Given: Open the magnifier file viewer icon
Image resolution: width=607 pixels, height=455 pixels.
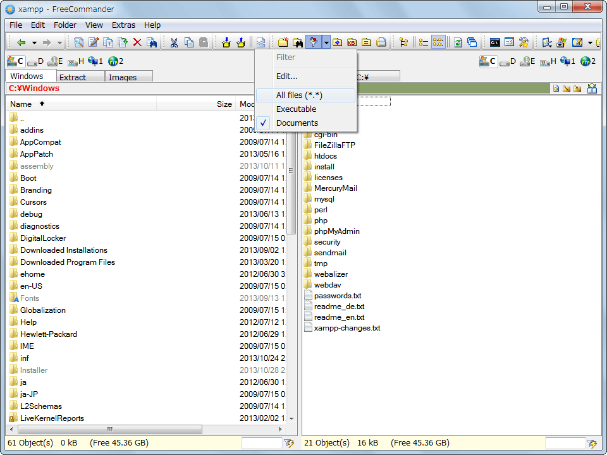Looking at the screenshot, I should 78,42.
